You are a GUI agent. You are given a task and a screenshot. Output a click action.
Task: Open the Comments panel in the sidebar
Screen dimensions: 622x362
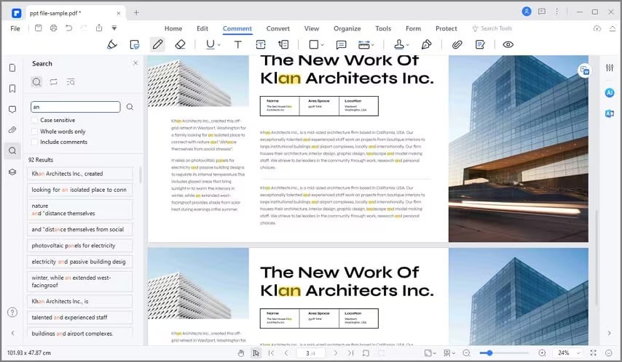coord(12,109)
